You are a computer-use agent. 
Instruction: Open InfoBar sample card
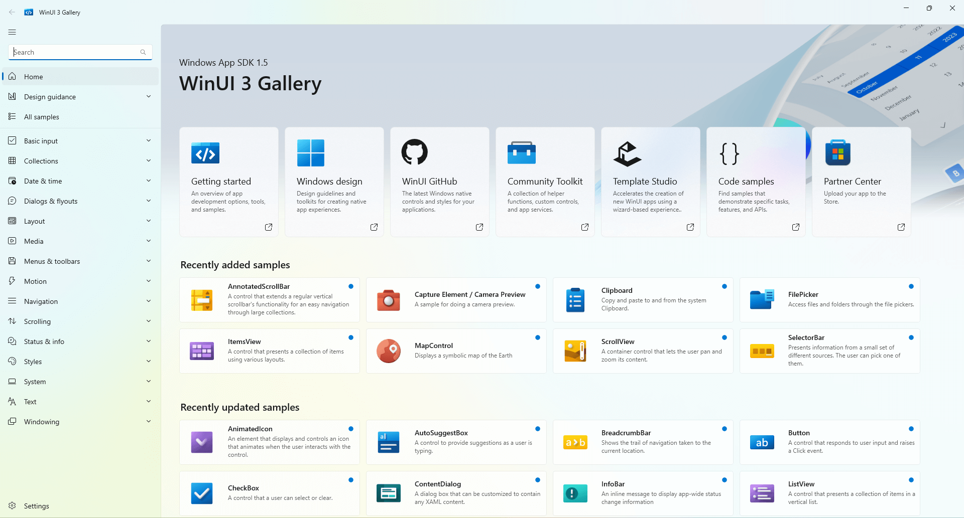[x=643, y=493]
